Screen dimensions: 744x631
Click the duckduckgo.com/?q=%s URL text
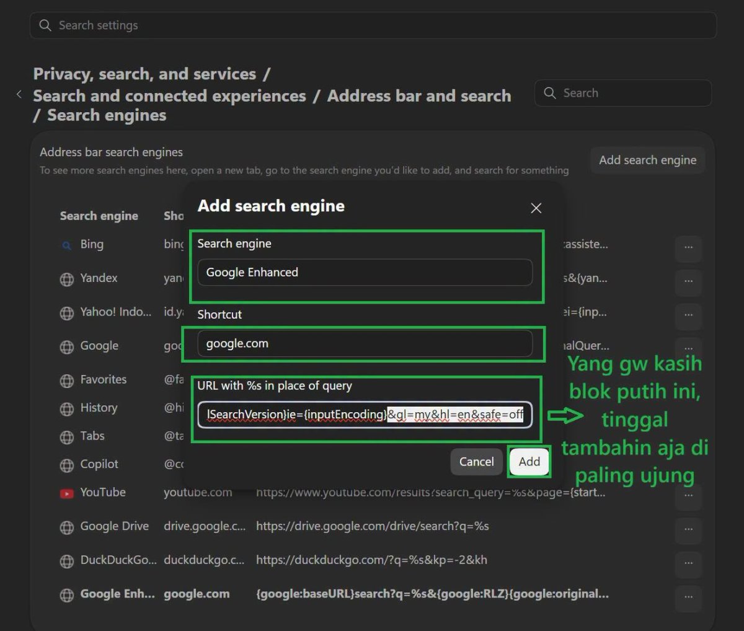click(371, 560)
